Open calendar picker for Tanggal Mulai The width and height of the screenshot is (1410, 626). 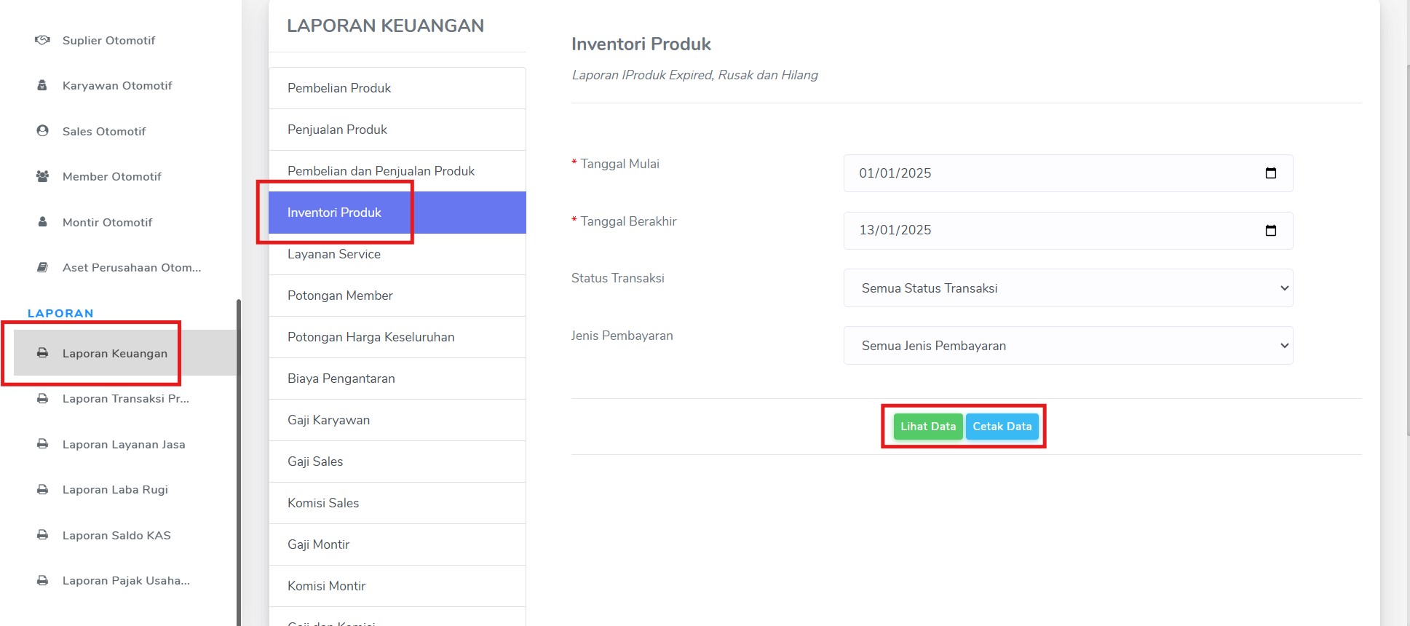(x=1270, y=173)
